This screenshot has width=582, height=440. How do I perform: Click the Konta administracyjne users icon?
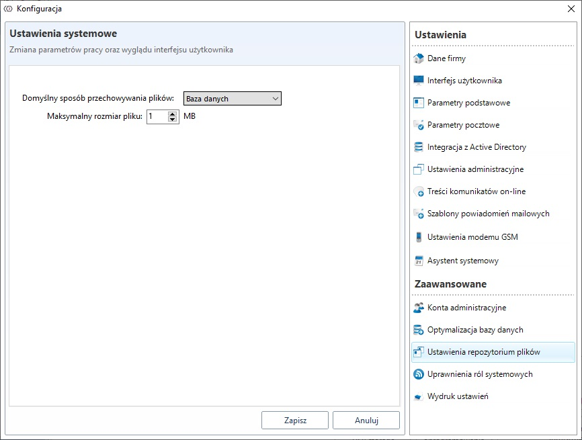click(x=419, y=308)
